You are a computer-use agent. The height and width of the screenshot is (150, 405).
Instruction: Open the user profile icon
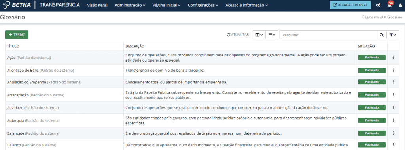[x=401, y=5]
